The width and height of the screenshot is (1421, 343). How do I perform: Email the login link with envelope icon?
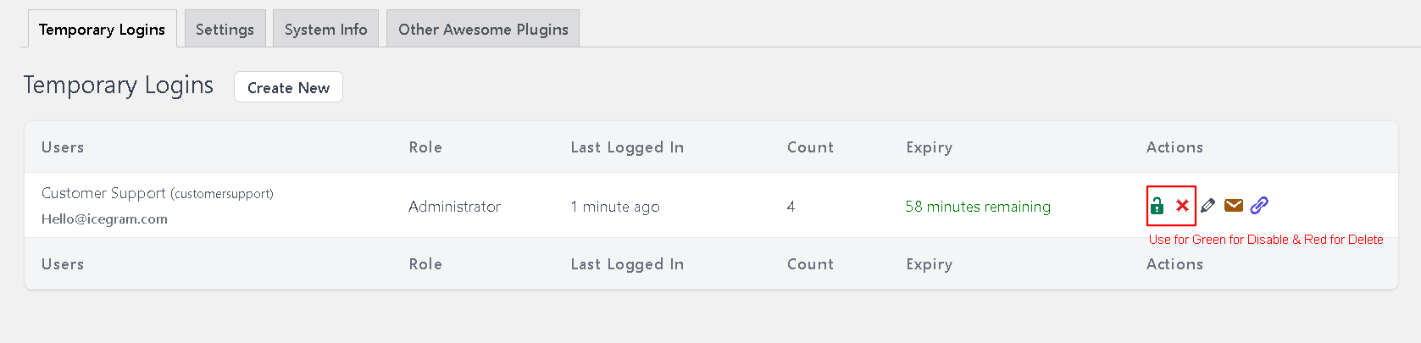(x=1234, y=206)
